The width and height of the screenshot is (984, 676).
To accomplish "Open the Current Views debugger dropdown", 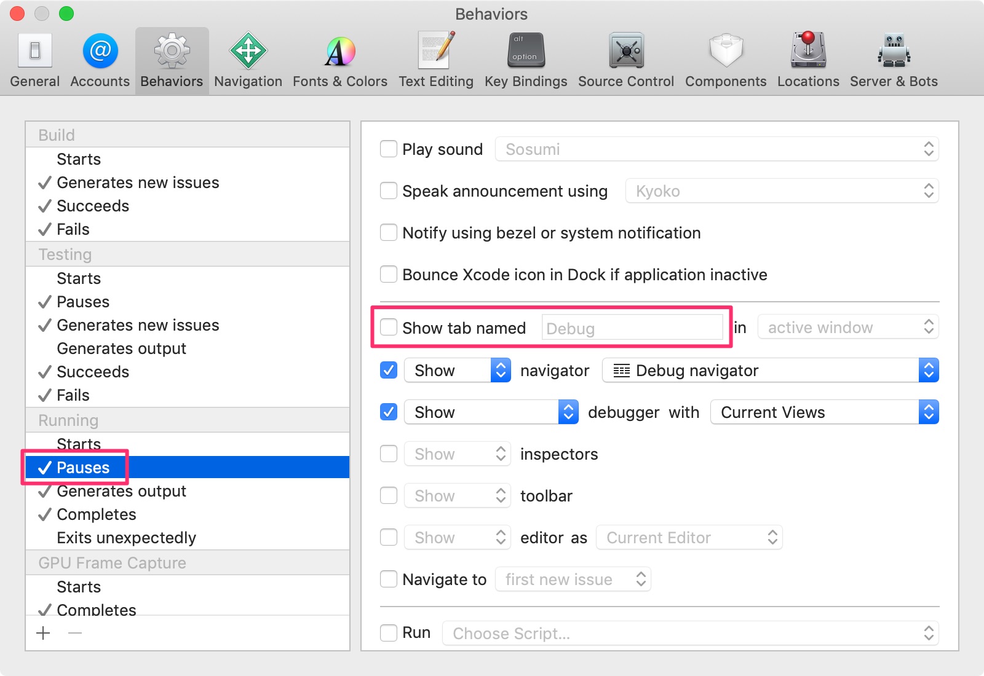I will pyautogui.click(x=824, y=412).
